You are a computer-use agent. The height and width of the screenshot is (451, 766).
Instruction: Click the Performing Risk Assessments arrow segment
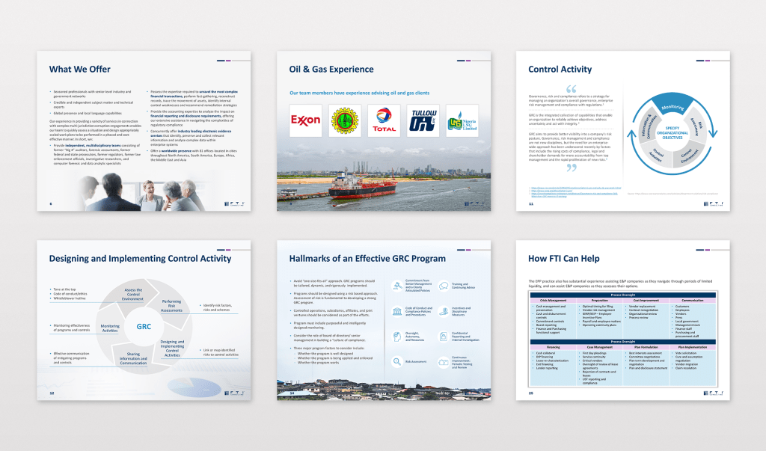pyautogui.click(x=172, y=305)
